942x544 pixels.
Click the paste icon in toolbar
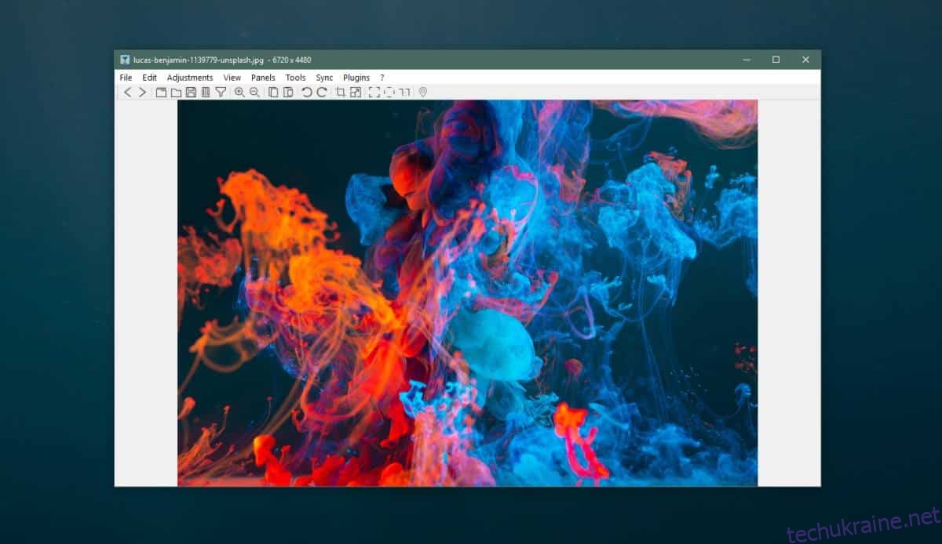point(288,92)
